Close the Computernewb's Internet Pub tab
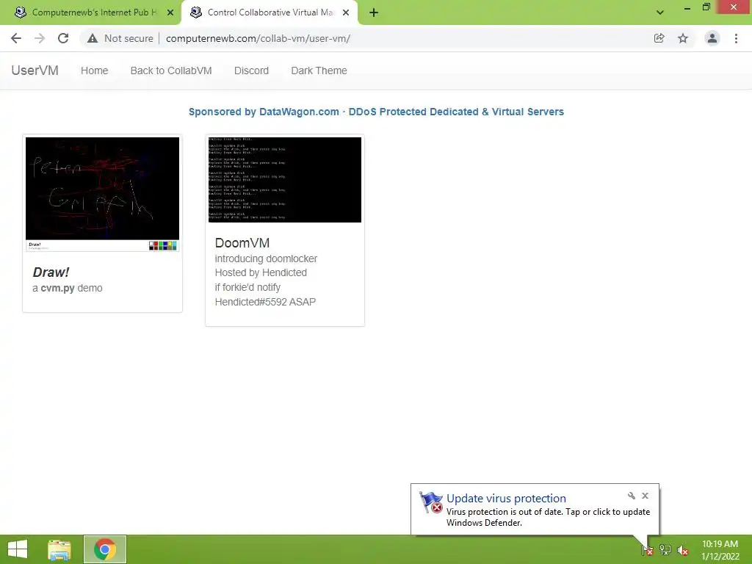The width and height of the screenshot is (752, 564). (x=170, y=12)
